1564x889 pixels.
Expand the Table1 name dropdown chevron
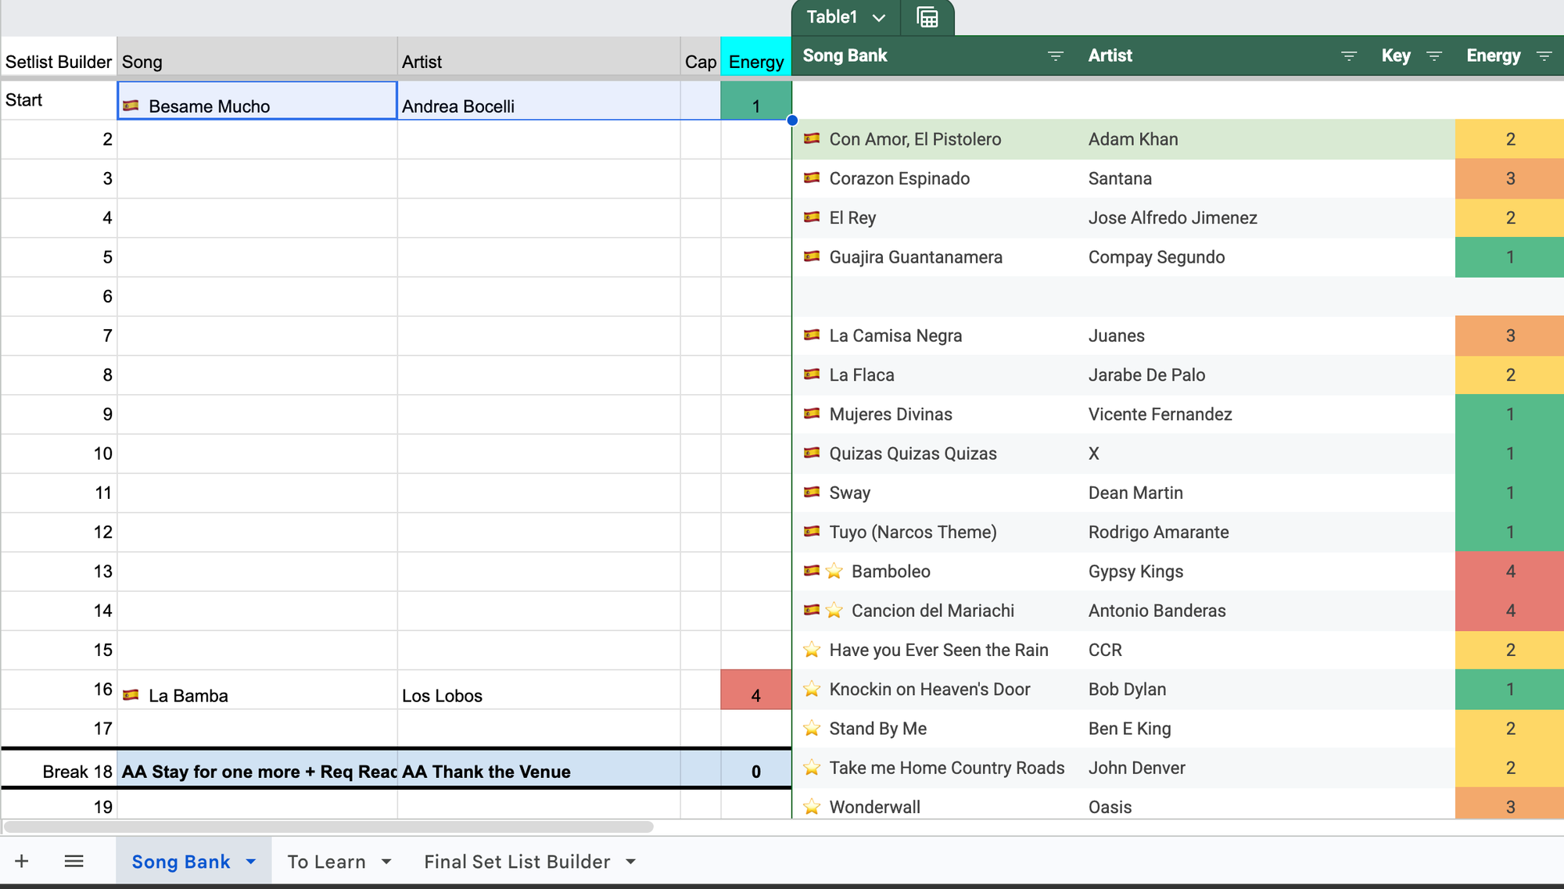879,17
